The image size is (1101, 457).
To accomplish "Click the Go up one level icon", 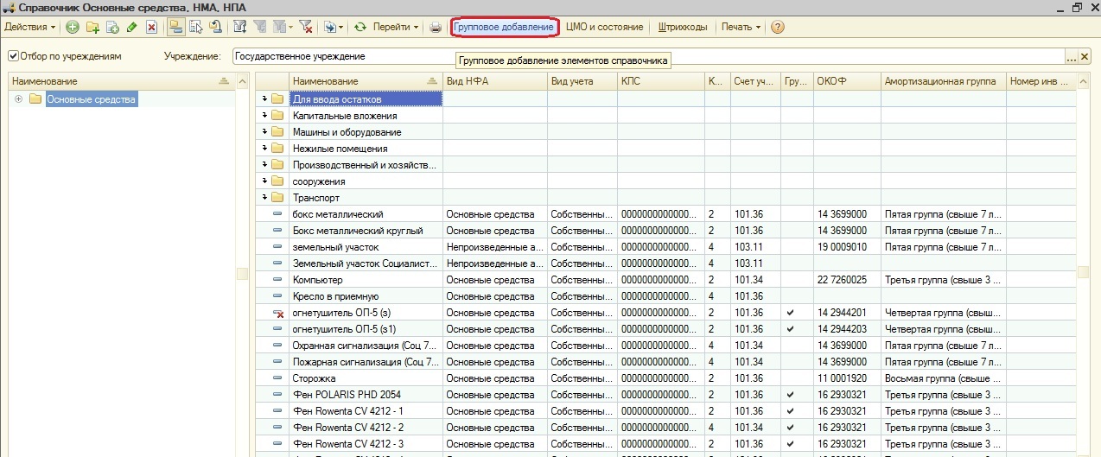I will [x=214, y=27].
